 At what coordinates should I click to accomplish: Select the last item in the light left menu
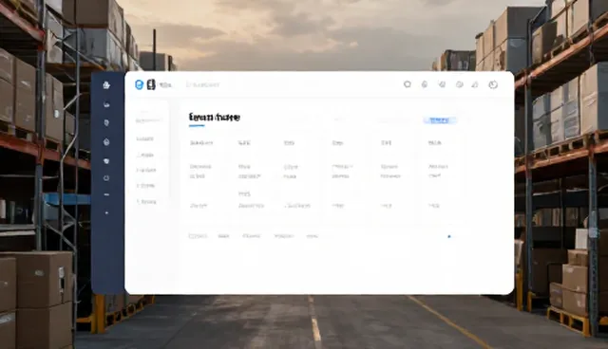146,202
